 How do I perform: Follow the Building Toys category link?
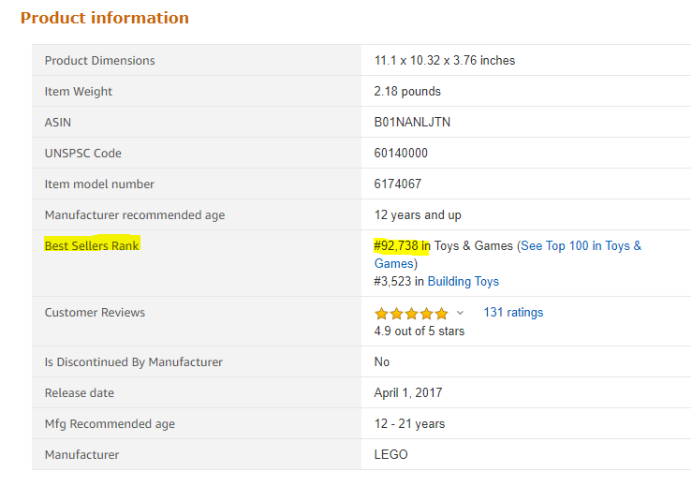pos(463,281)
